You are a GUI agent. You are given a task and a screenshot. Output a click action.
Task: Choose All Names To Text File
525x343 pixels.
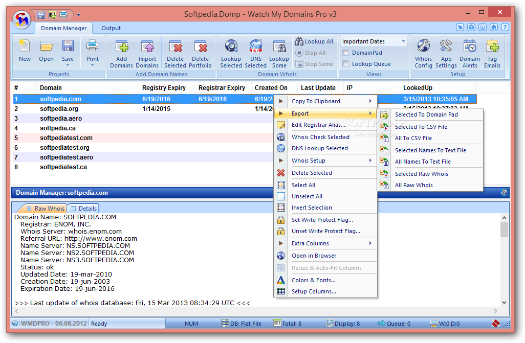(430, 162)
